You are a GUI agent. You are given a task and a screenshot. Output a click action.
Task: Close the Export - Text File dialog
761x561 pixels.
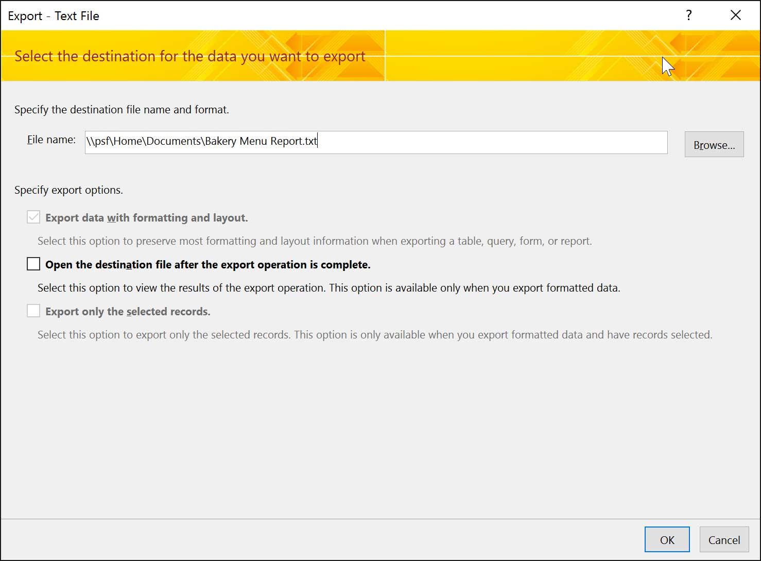pyautogui.click(x=735, y=15)
